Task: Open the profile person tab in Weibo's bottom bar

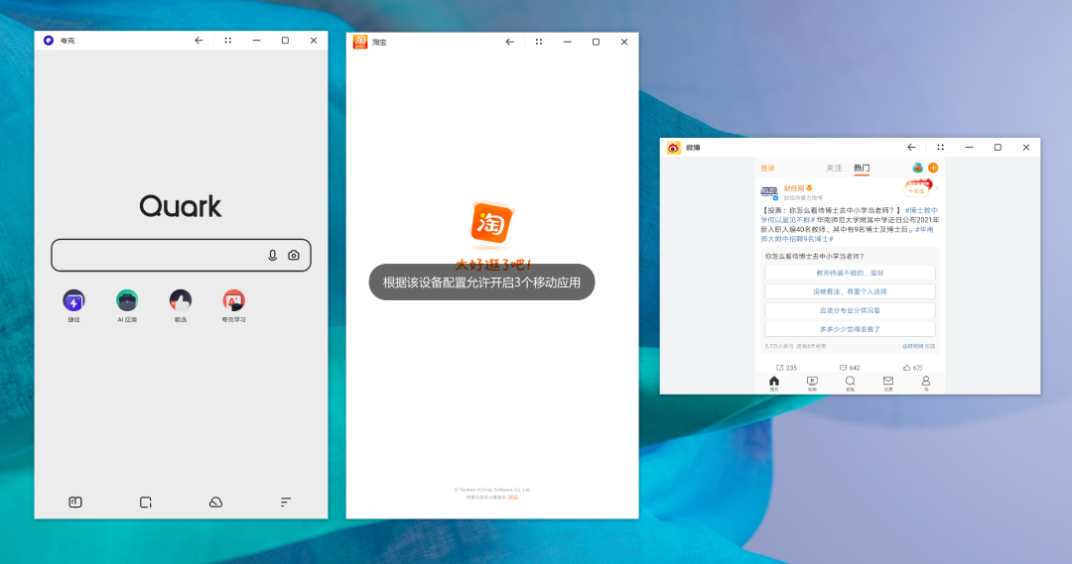Action: (x=926, y=383)
